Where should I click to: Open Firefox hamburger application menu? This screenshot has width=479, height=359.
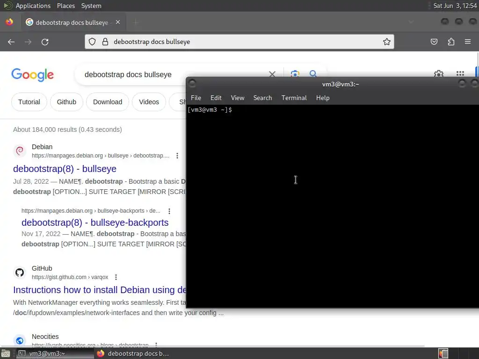point(467,42)
